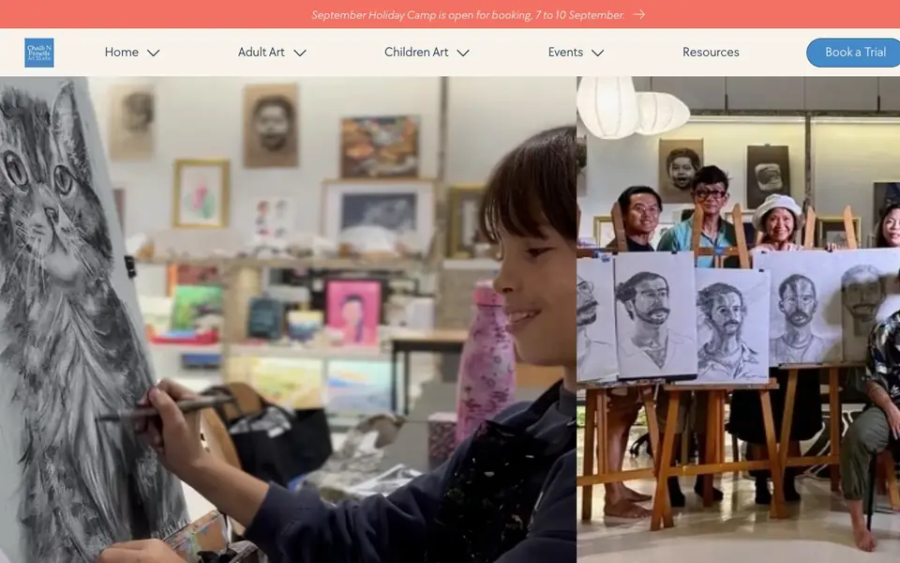Click the photo of adults with portrait drawings
Image resolution: width=900 pixels, height=563 pixels.
[x=738, y=319]
